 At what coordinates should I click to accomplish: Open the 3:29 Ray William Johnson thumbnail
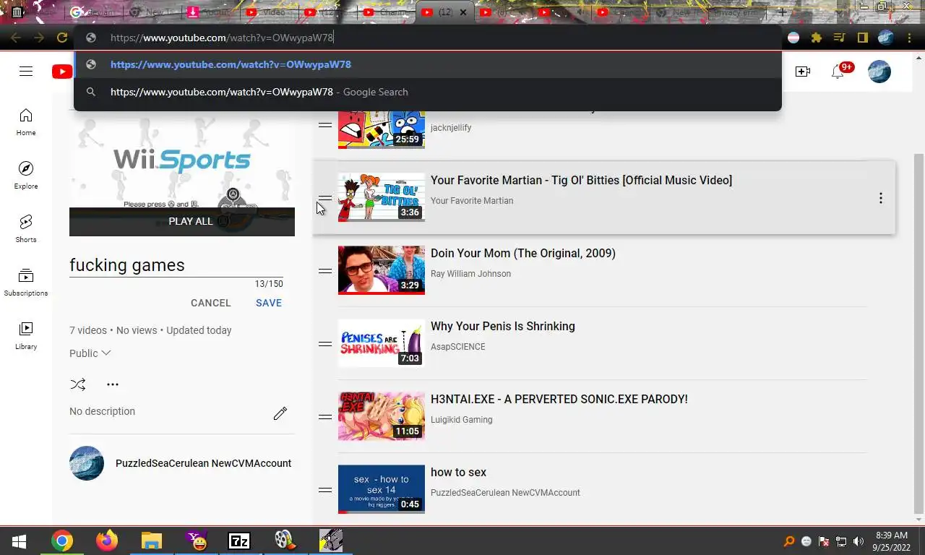(382, 270)
